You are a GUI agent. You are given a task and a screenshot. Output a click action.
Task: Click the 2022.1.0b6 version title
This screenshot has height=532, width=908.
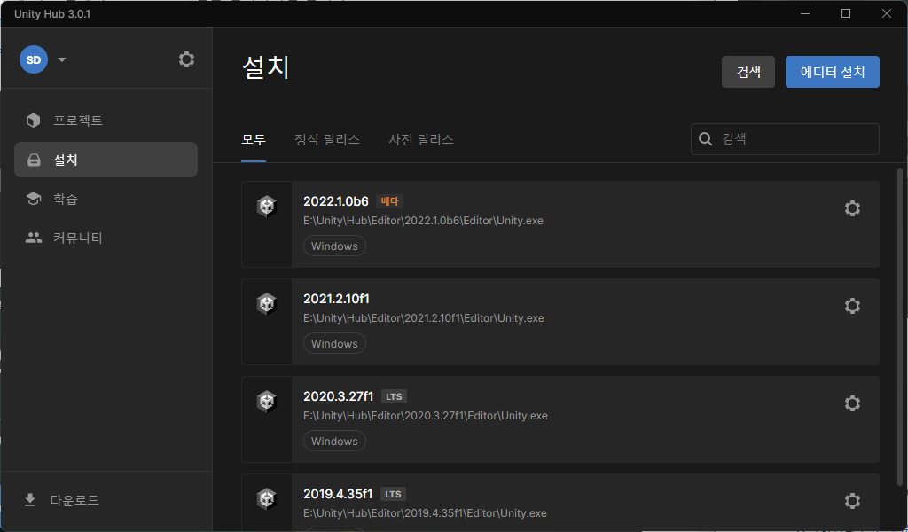(336, 201)
